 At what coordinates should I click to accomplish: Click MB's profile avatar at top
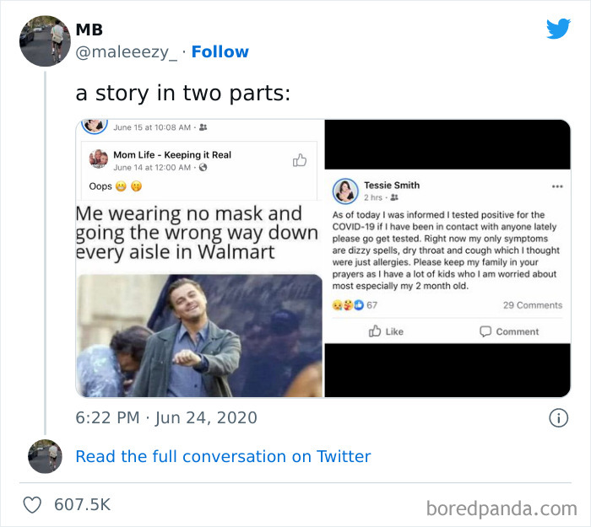(x=45, y=40)
